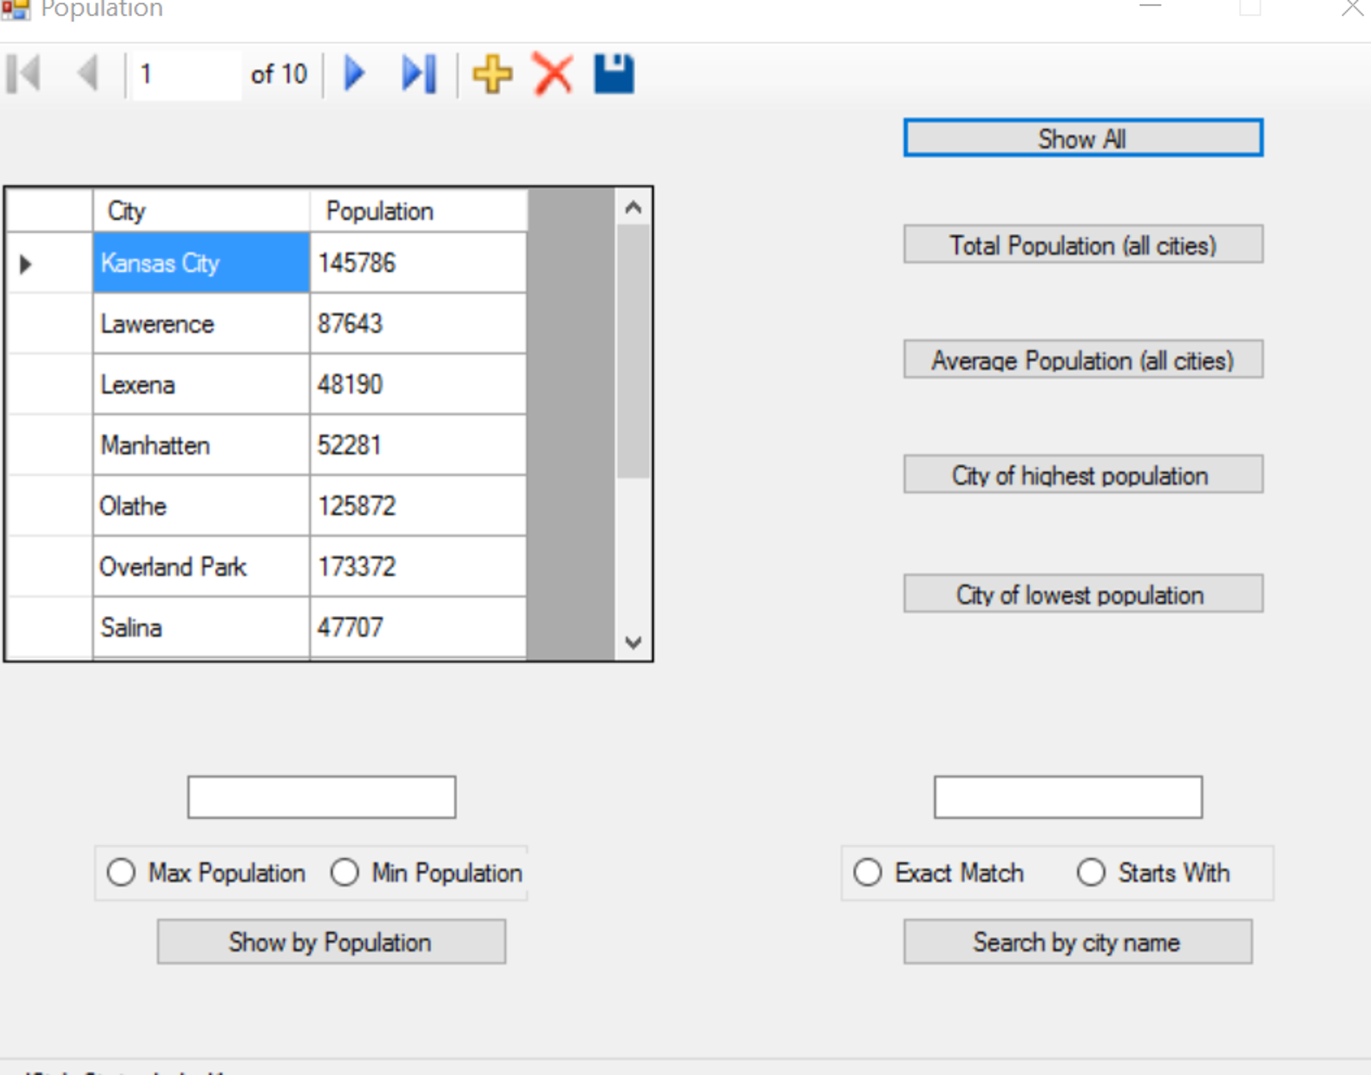Move to the previous record
1371x1075 pixels.
[x=88, y=73]
